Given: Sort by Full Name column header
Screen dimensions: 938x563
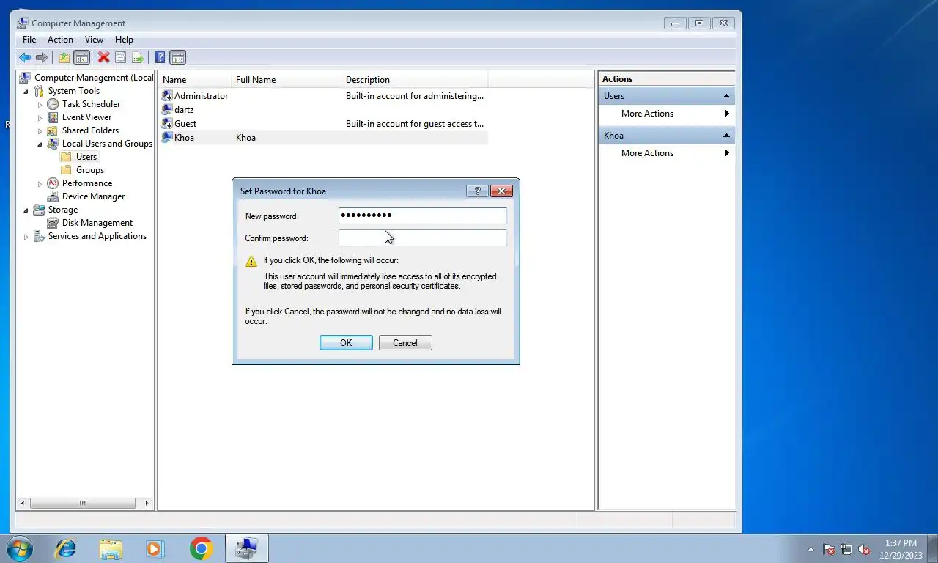Looking at the screenshot, I should (x=287, y=80).
